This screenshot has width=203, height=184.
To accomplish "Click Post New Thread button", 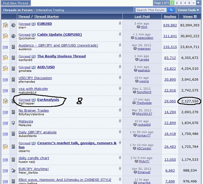I will tap(15, 3).
